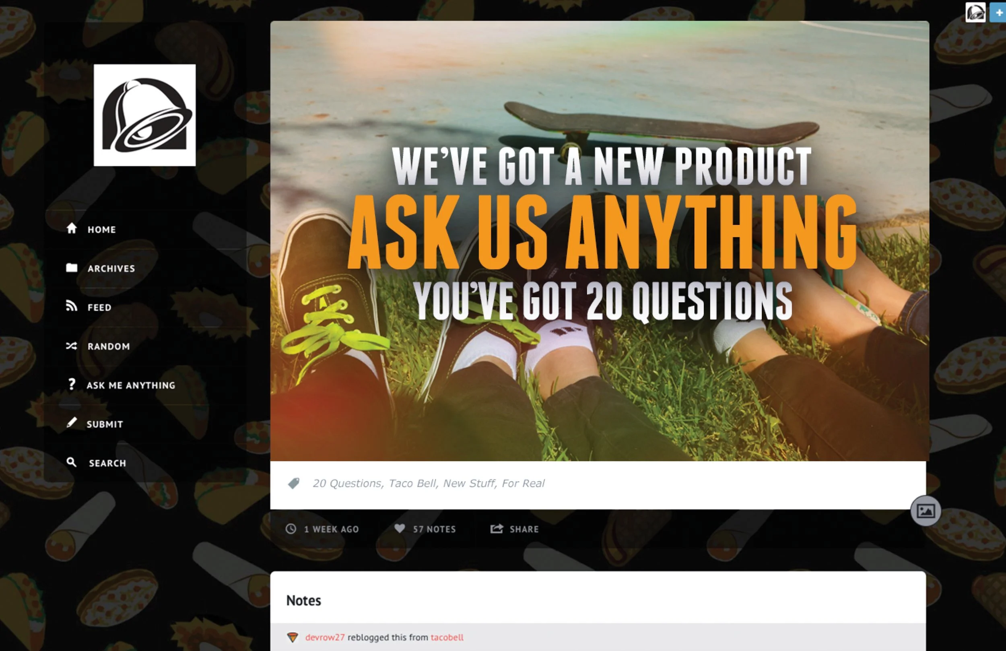
Task: Click the RSS feed icon
Action: tap(72, 306)
